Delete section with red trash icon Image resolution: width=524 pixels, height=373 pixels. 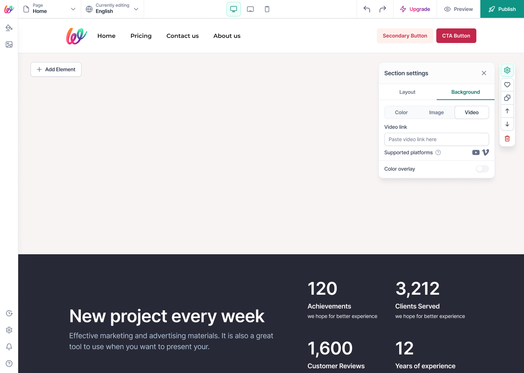[x=507, y=138]
